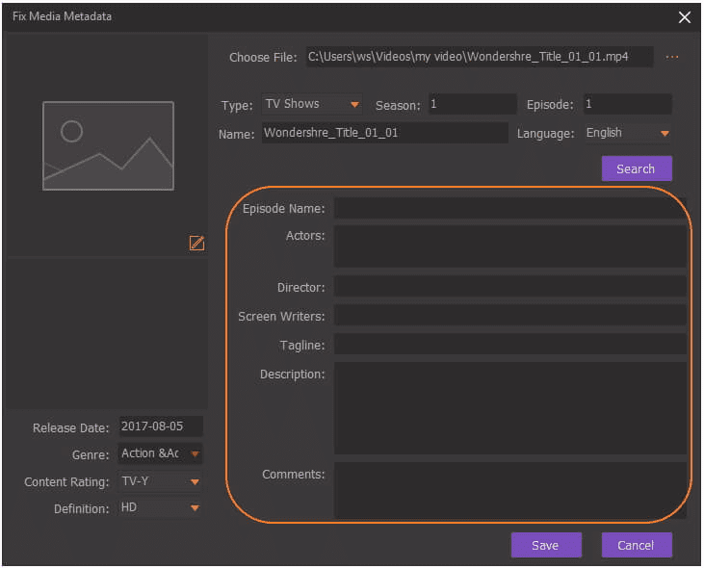Open the Genre dropdown
Screen dimensions: 704x568
click(160, 453)
